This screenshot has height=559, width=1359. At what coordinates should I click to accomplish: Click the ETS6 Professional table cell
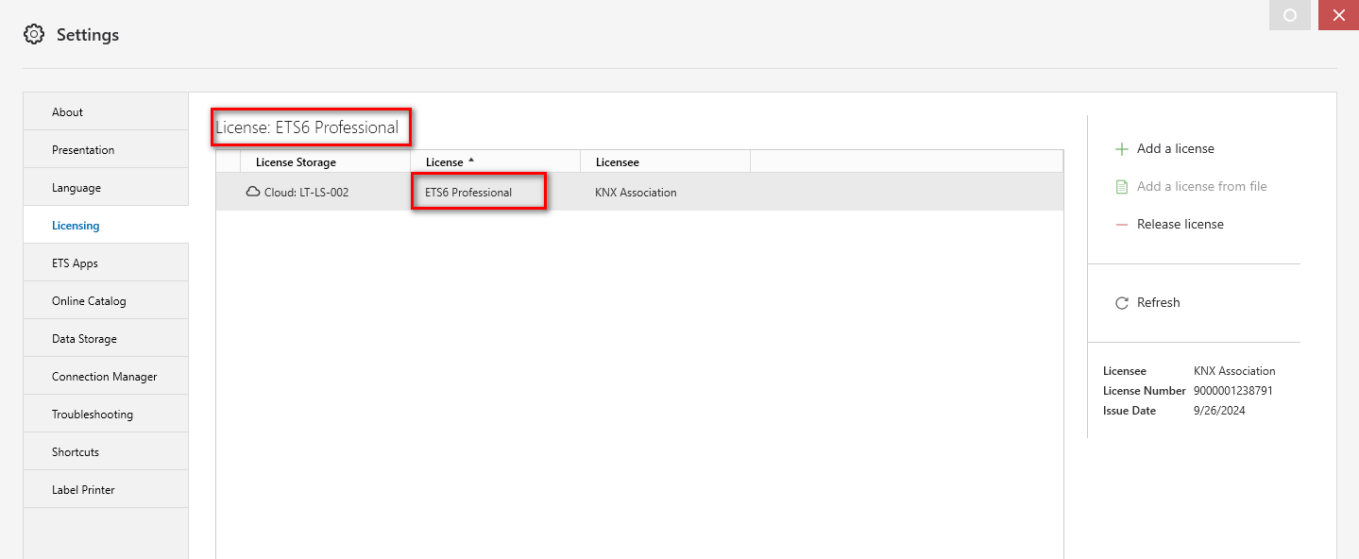[468, 193]
